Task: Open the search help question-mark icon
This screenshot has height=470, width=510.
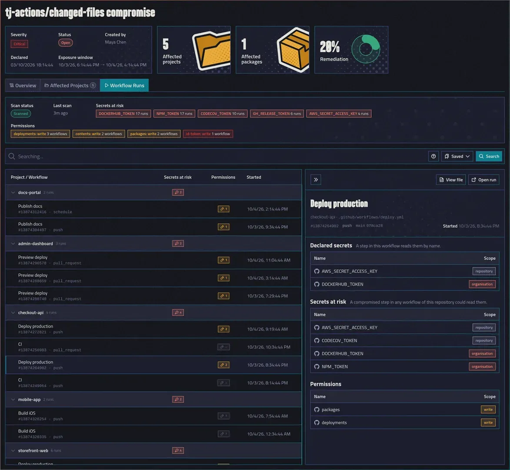Action: 433,156
